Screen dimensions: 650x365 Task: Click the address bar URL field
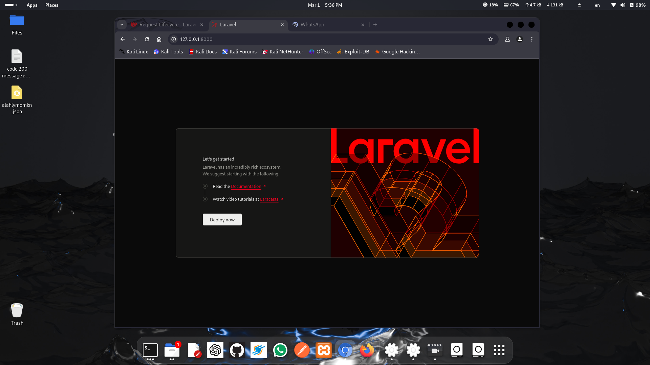[x=305, y=39]
